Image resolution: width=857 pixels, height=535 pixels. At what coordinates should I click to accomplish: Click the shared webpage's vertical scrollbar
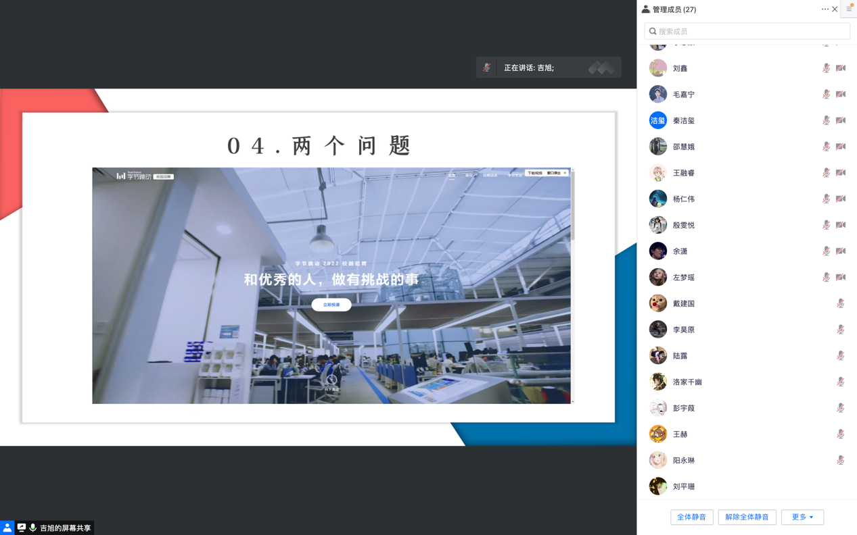(573, 209)
